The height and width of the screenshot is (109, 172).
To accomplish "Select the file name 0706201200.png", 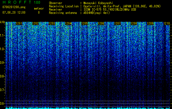I will [14, 7].
